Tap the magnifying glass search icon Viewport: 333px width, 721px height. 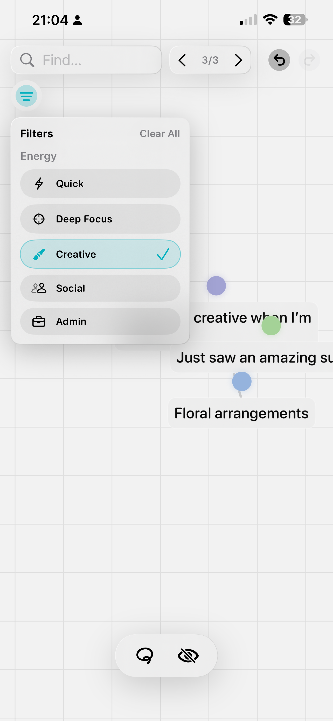(27, 60)
